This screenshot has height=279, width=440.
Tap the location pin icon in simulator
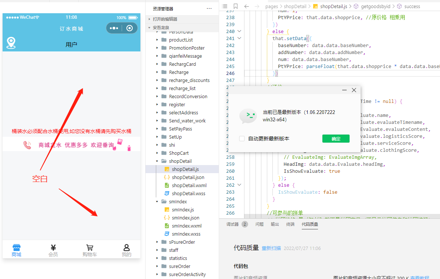tap(11, 43)
